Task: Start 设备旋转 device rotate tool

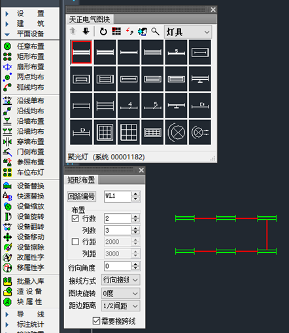Action: [24, 216]
